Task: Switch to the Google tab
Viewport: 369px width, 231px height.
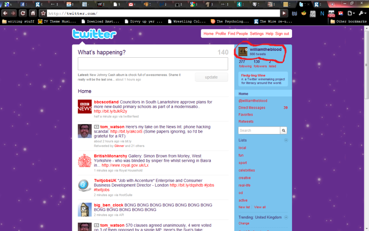Action: (x=194, y=4)
